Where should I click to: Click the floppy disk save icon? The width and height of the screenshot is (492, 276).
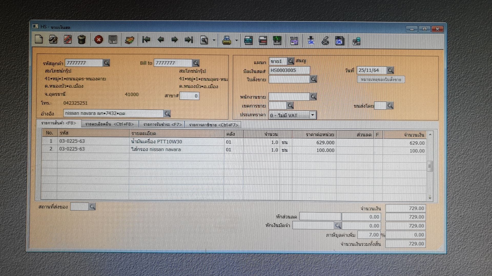pos(113,40)
